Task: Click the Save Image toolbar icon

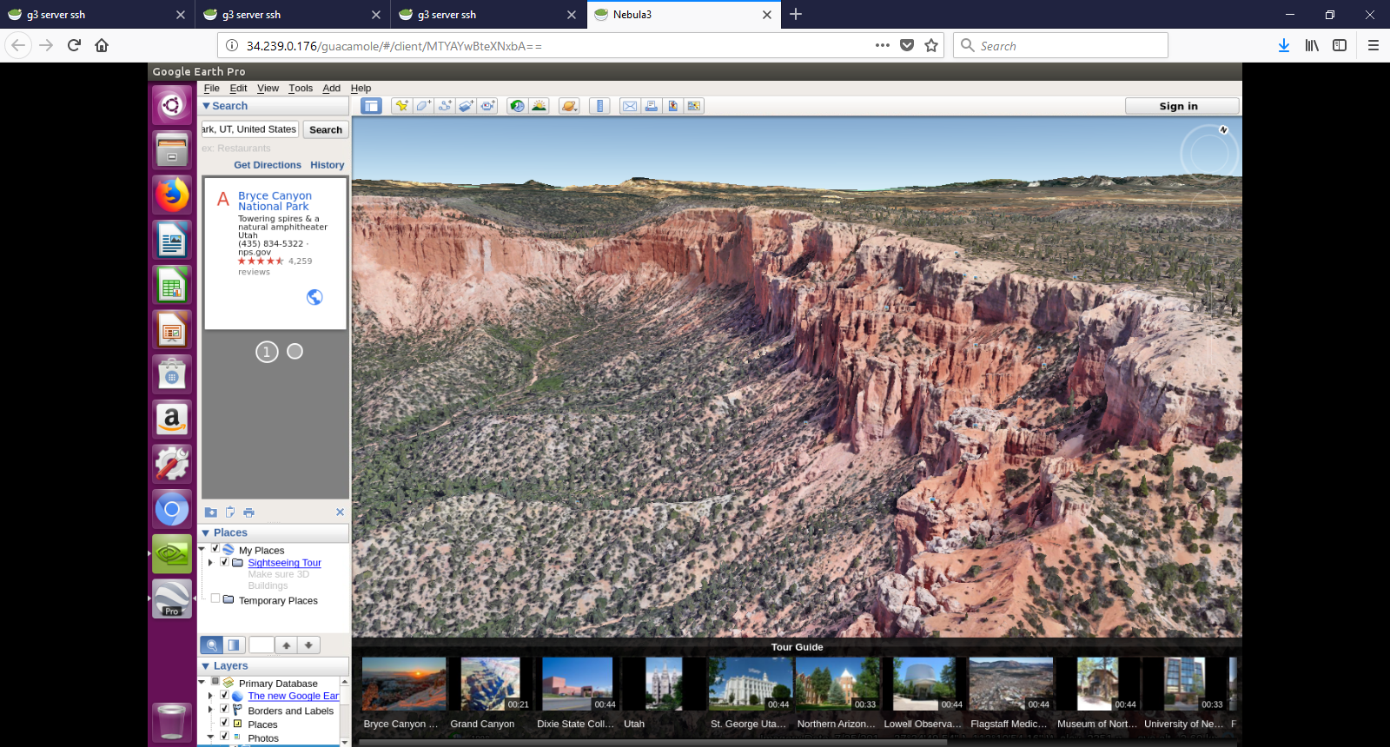Action: point(672,106)
